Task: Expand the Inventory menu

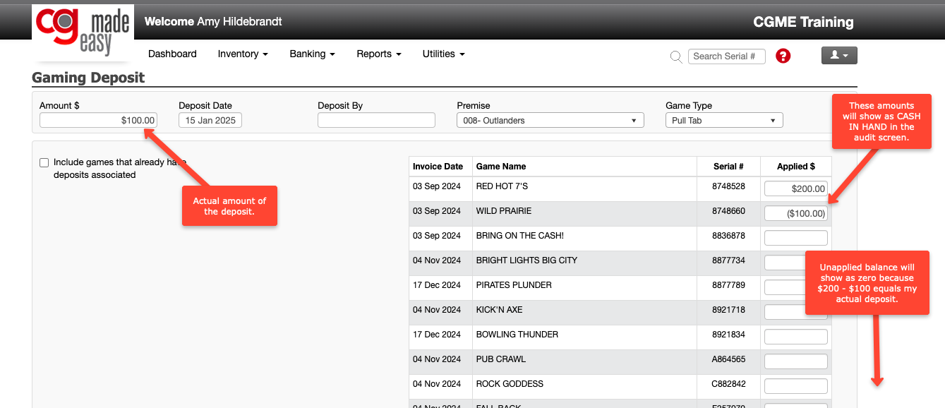Action: (x=243, y=54)
